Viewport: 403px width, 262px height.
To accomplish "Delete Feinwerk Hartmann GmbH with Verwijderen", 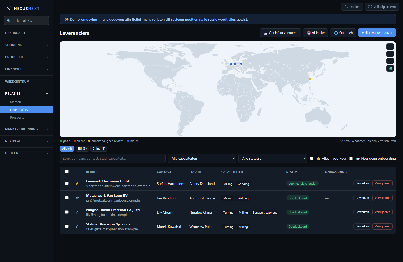I will (x=382, y=183).
